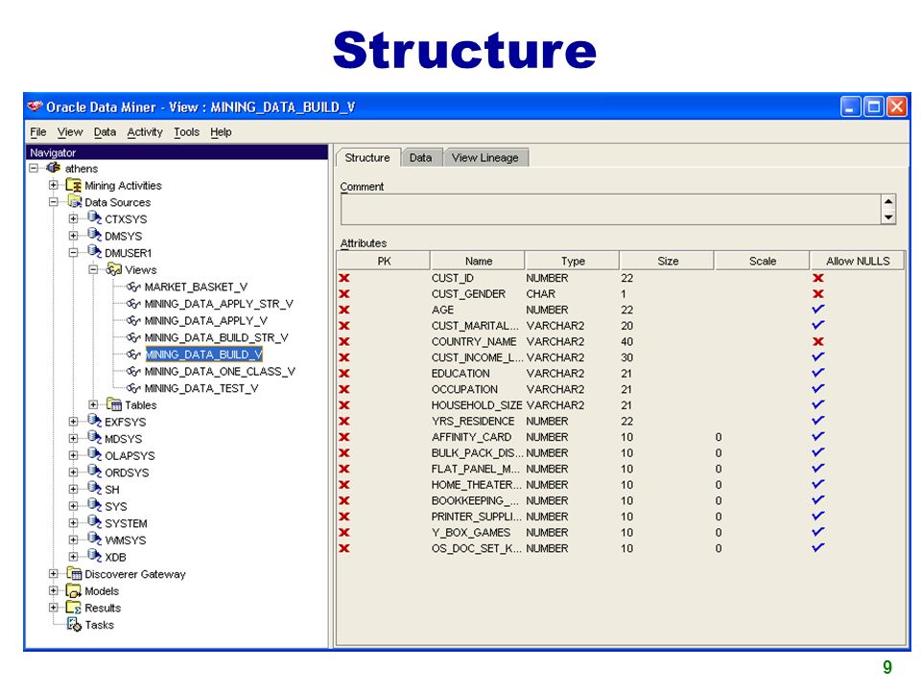Click the Allow NULLS red X for CUST_ID
921x690 pixels.
pos(817,278)
